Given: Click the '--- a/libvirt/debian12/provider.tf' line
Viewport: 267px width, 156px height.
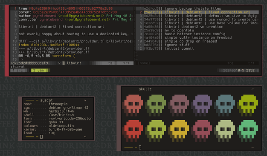Looking at the screenshot, I should 54,48.
